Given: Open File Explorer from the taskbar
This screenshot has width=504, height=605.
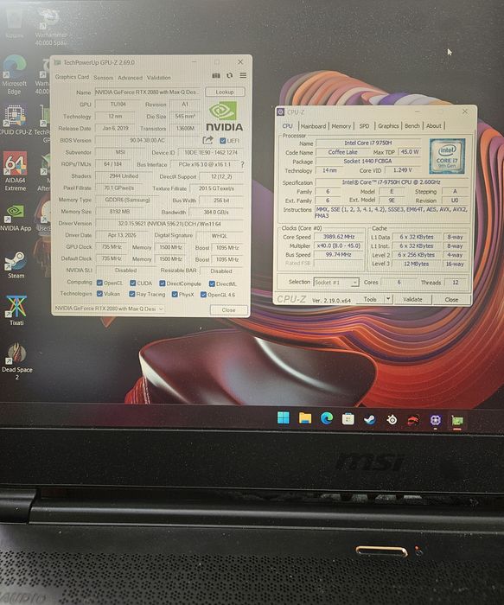Looking at the screenshot, I should (x=305, y=417).
